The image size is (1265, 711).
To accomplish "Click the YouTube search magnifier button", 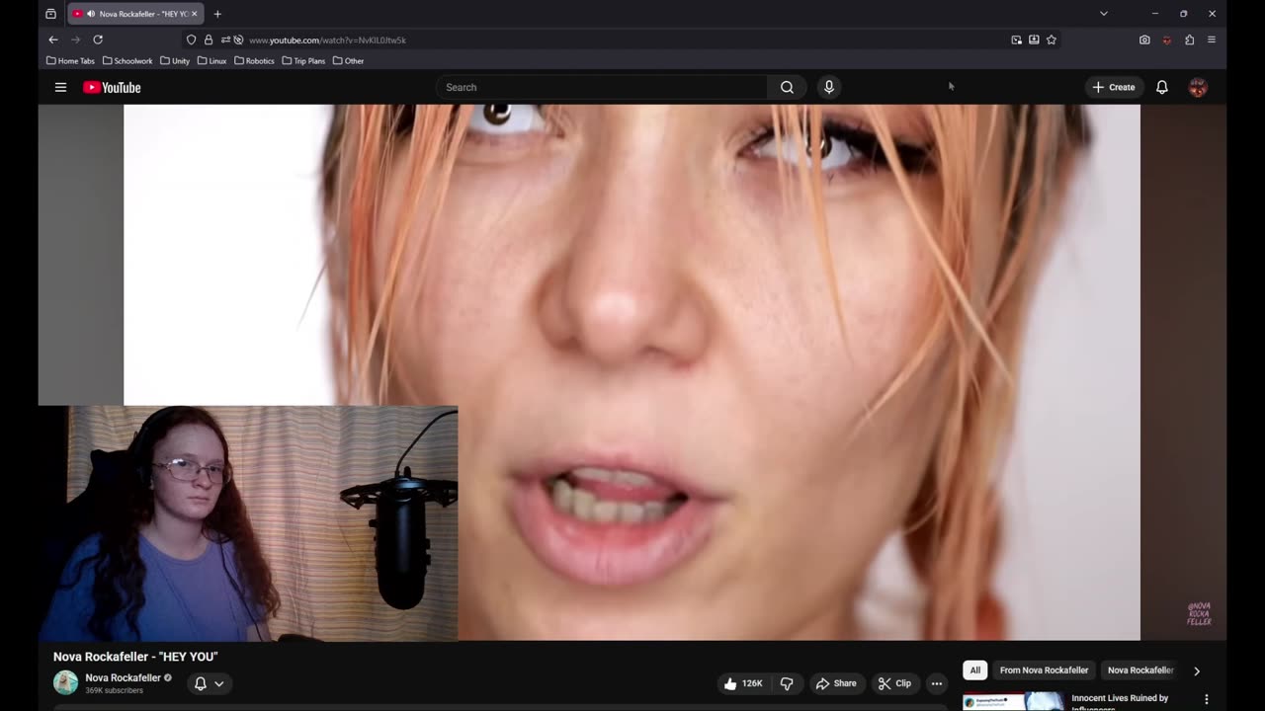I will [787, 87].
